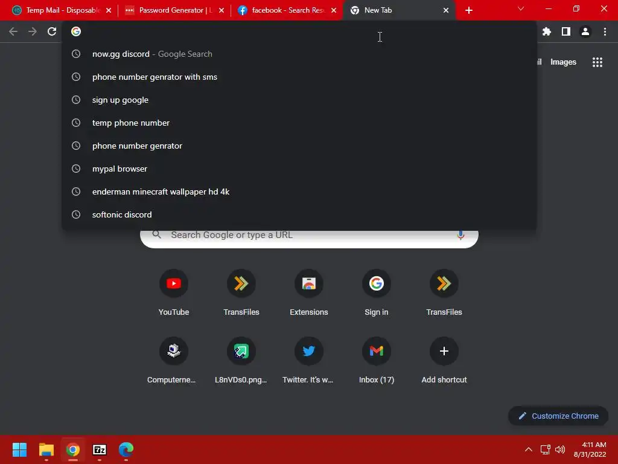Open the TransFiles shortcut above Add shortcut
Screen dimensions: 618x464
coord(444,293)
